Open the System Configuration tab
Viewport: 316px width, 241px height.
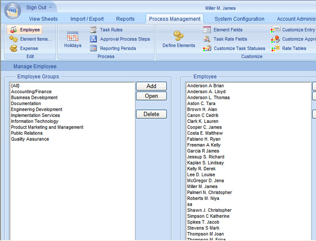pos(239,19)
